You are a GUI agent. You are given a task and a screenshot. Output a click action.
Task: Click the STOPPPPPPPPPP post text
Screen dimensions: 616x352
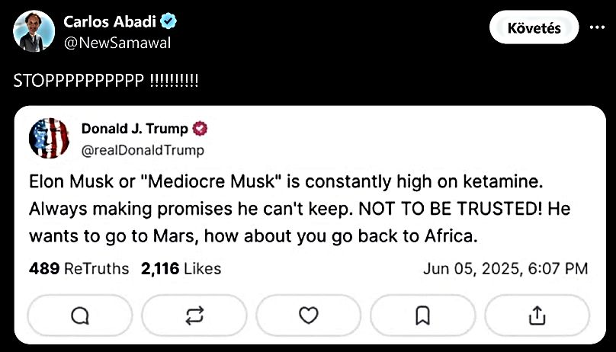pyautogui.click(x=106, y=81)
